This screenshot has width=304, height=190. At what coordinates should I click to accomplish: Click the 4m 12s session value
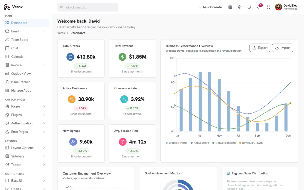(x=138, y=142)
